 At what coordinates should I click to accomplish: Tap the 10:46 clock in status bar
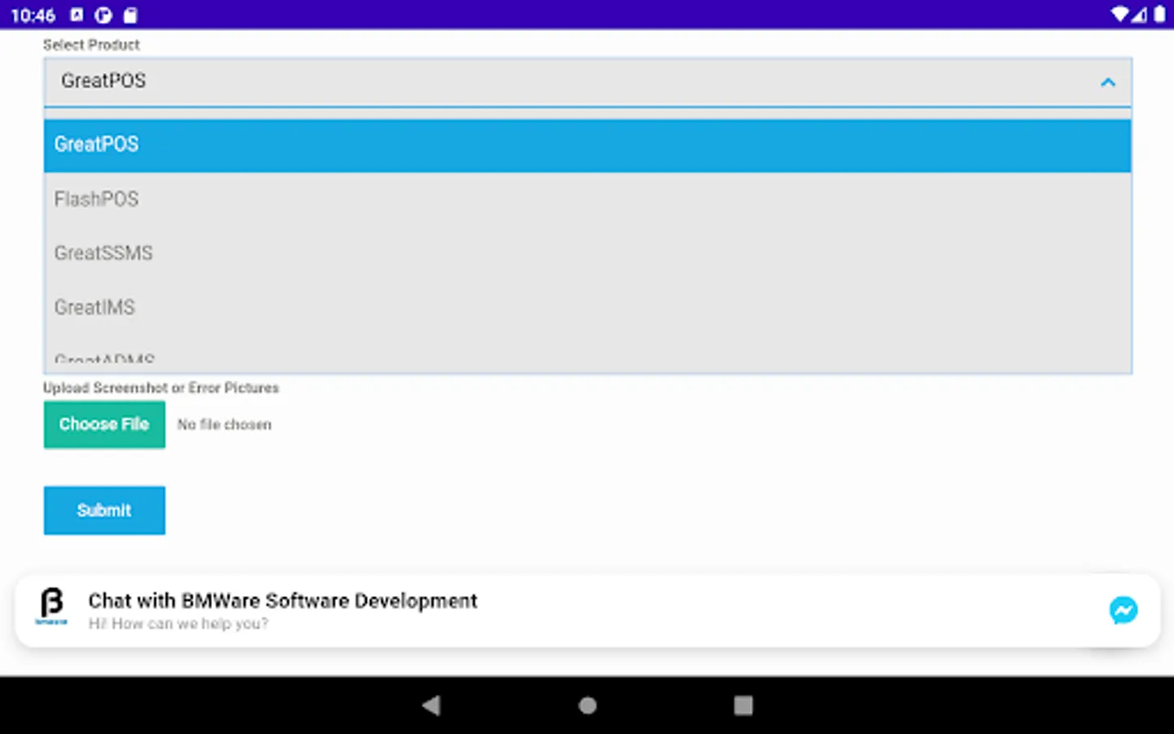[x=33, y=15]
